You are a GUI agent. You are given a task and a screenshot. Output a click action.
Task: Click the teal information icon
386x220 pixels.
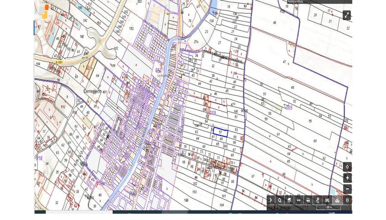(x=347, y=200)
